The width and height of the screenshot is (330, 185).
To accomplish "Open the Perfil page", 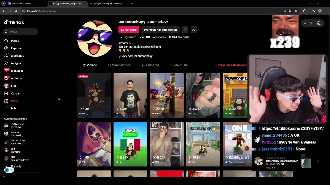I will tap(14, 101).
